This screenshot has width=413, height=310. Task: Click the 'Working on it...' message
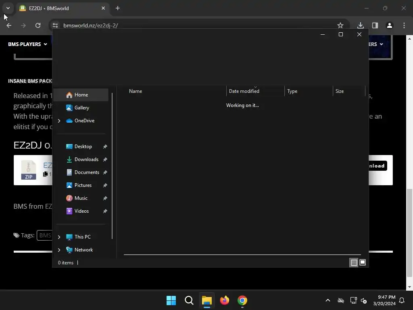[x=242, y=105]
